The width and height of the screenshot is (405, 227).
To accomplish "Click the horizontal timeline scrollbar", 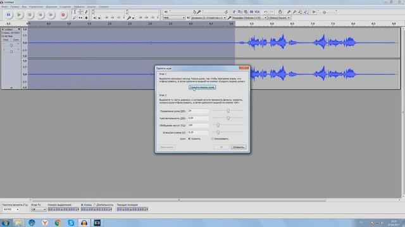I will tap(179, 200).
